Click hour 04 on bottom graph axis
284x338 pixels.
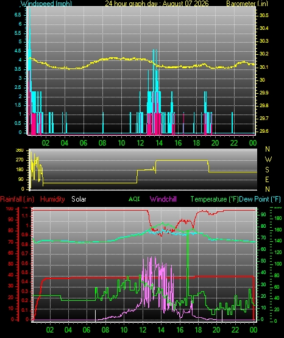(x=68, y=330)
